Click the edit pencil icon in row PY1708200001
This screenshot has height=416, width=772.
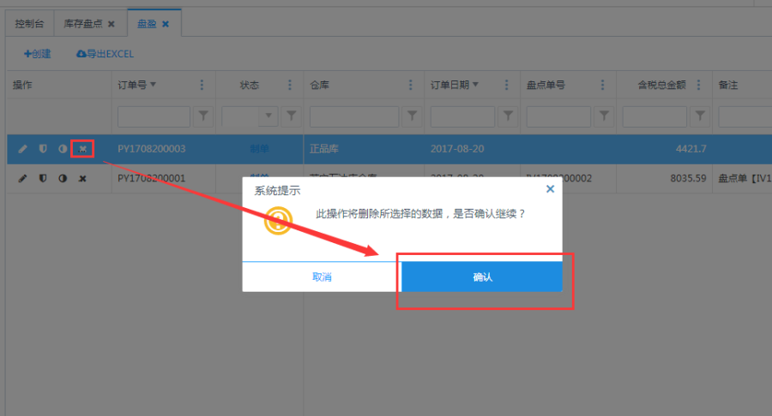[x=23, y=178]
